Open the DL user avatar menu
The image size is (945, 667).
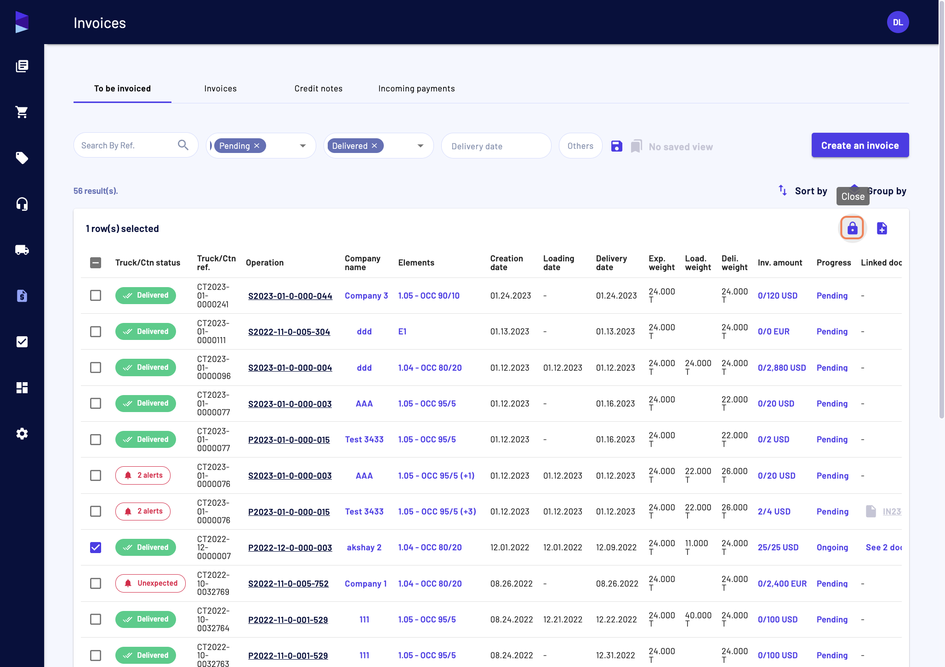click(898, 22)
